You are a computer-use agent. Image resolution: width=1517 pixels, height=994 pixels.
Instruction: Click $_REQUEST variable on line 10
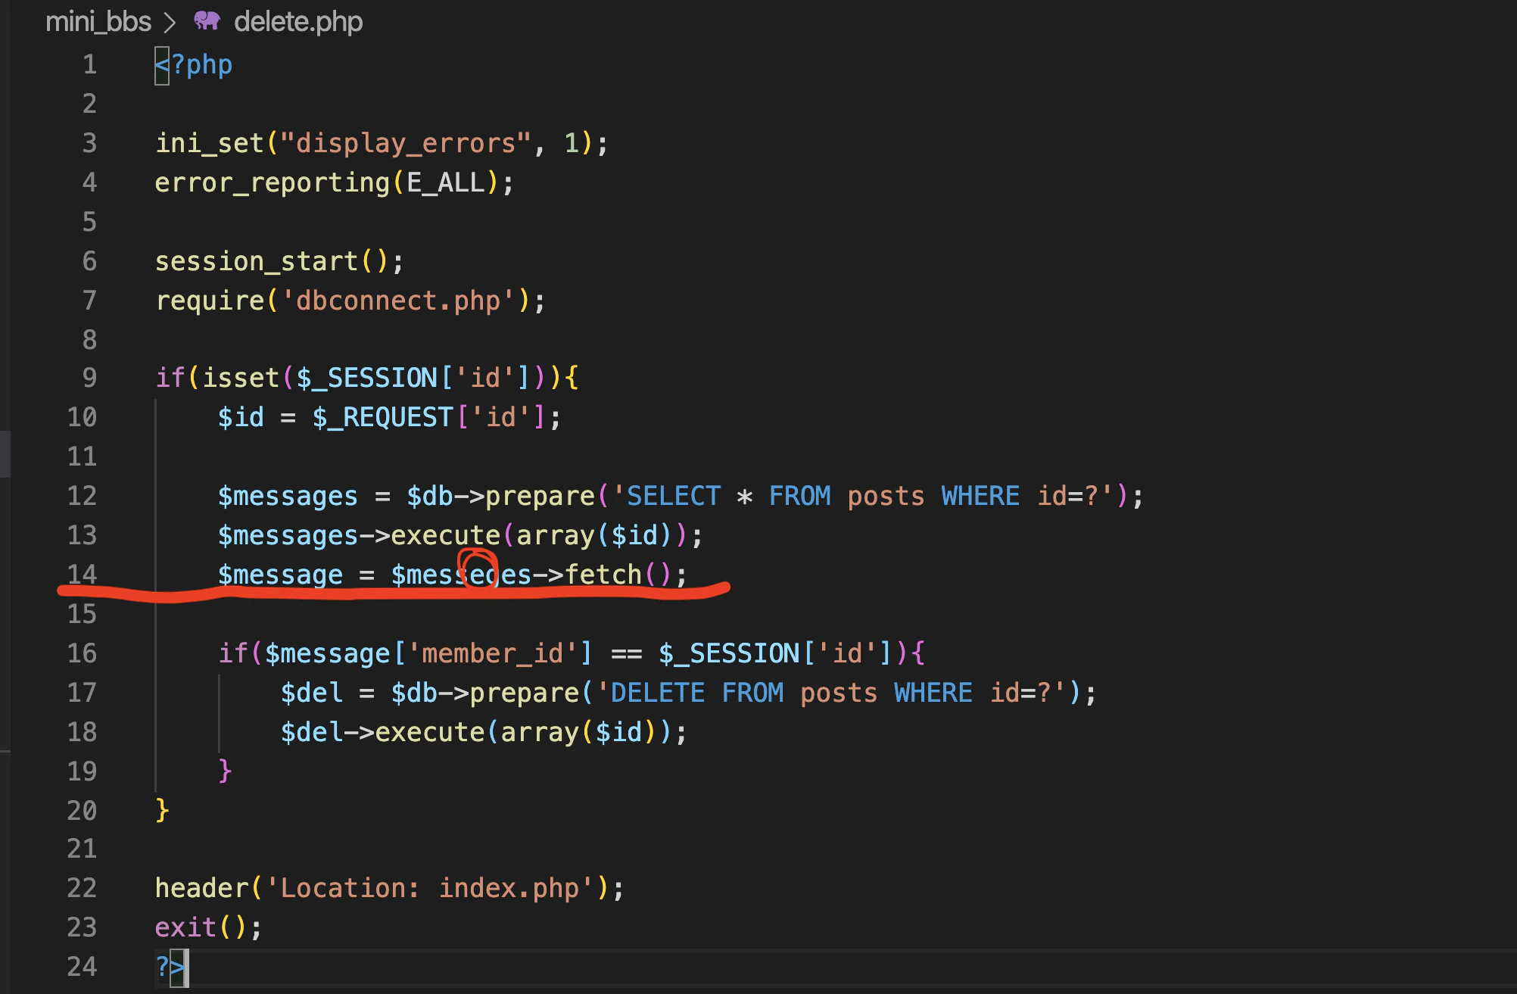point(382,417)
